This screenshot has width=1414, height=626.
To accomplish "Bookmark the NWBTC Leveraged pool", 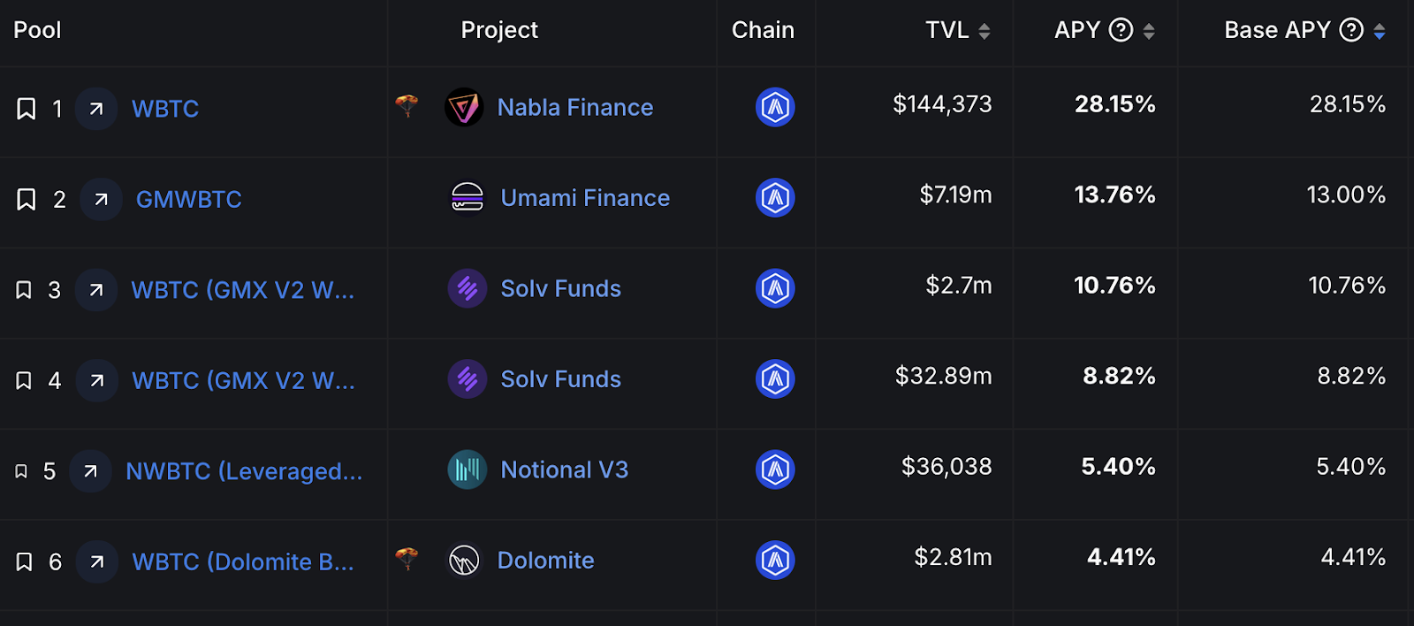I will point(21,471).
